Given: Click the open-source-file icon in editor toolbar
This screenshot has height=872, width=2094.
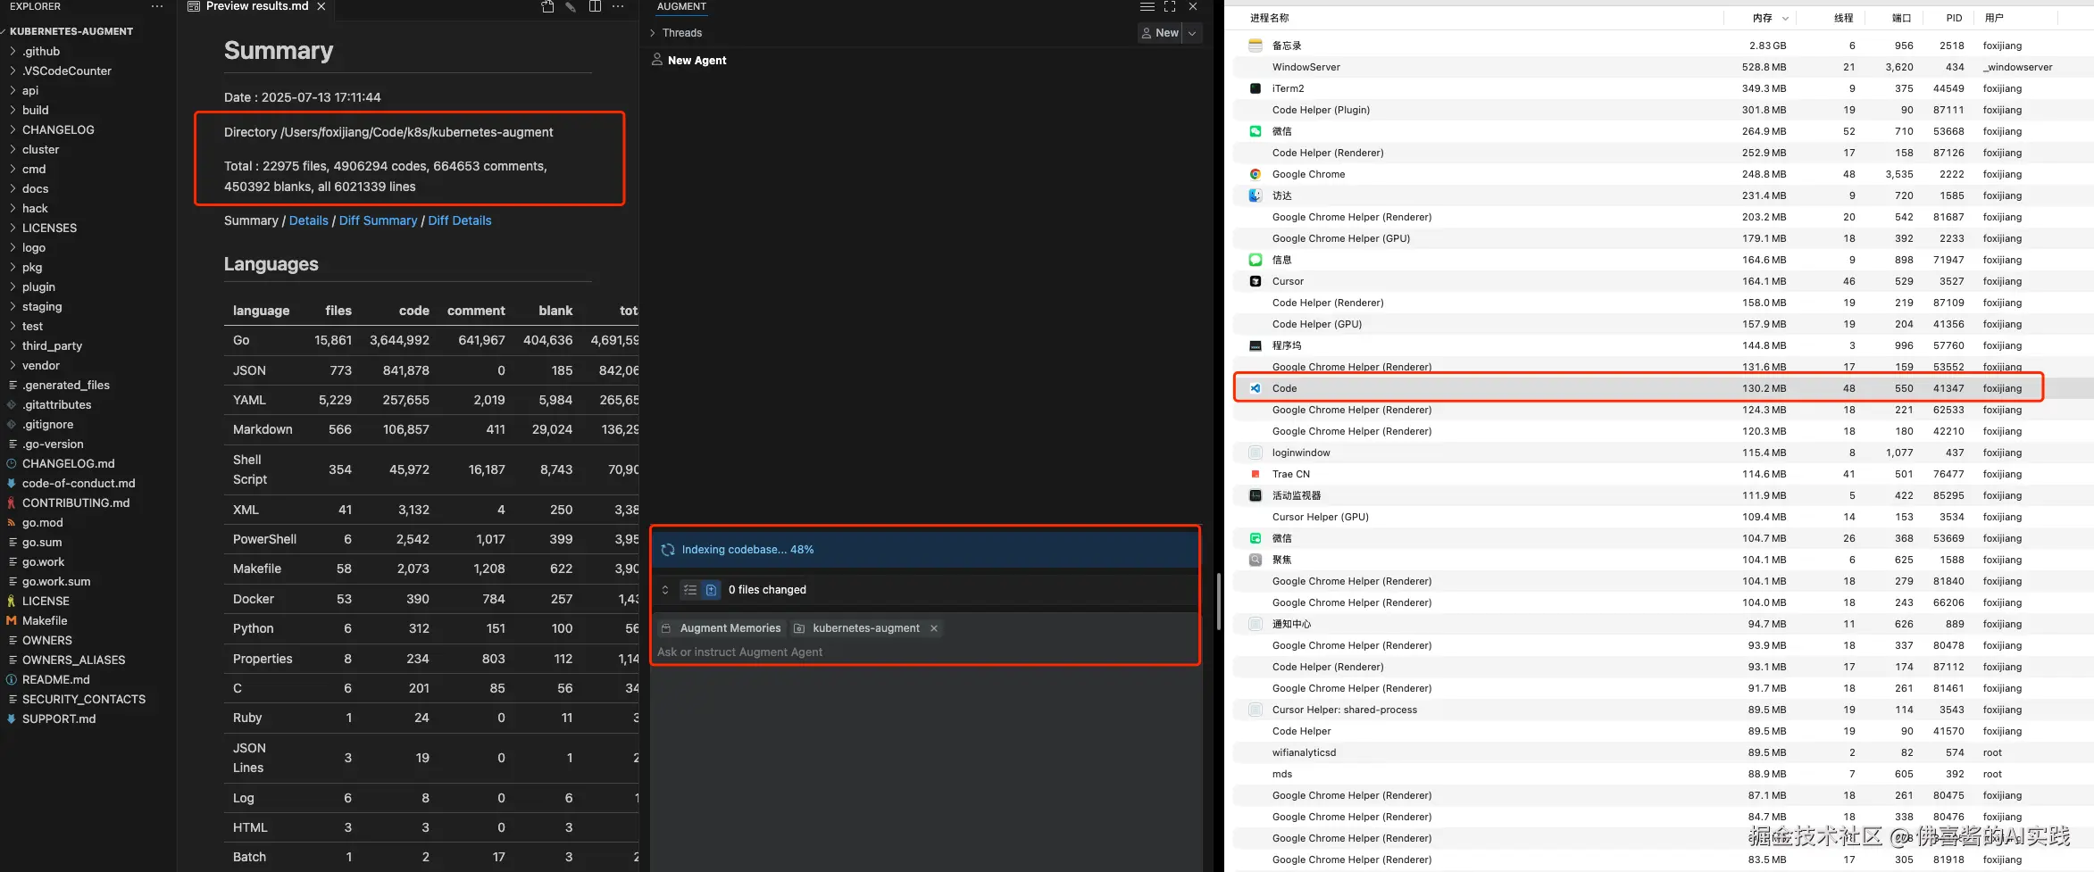Looking at the screenshot, I should pyautogui.click(x=547, y=6).
